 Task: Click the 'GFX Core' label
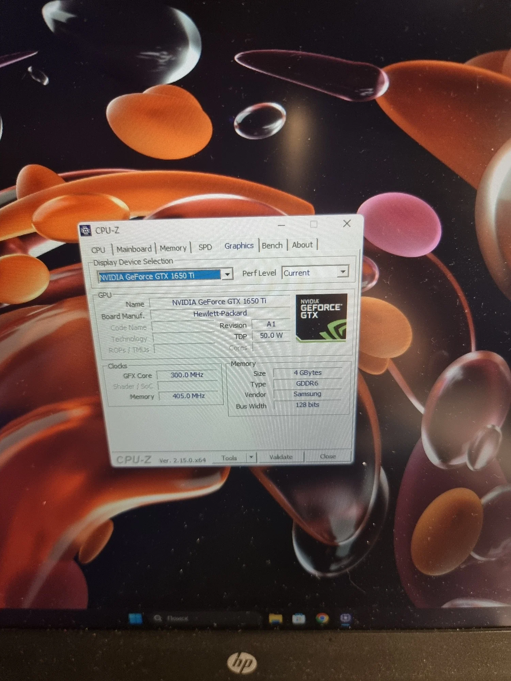(138, 376)
